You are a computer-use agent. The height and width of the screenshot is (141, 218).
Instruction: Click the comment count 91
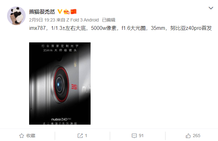[x=141, y=136]
